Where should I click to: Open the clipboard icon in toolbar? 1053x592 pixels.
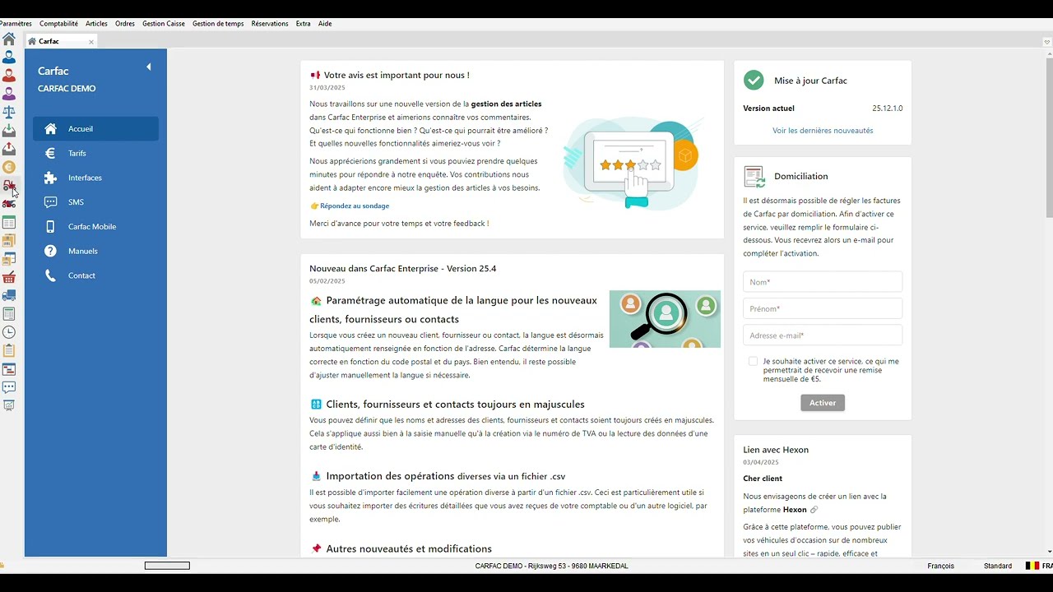pos(9,350)
